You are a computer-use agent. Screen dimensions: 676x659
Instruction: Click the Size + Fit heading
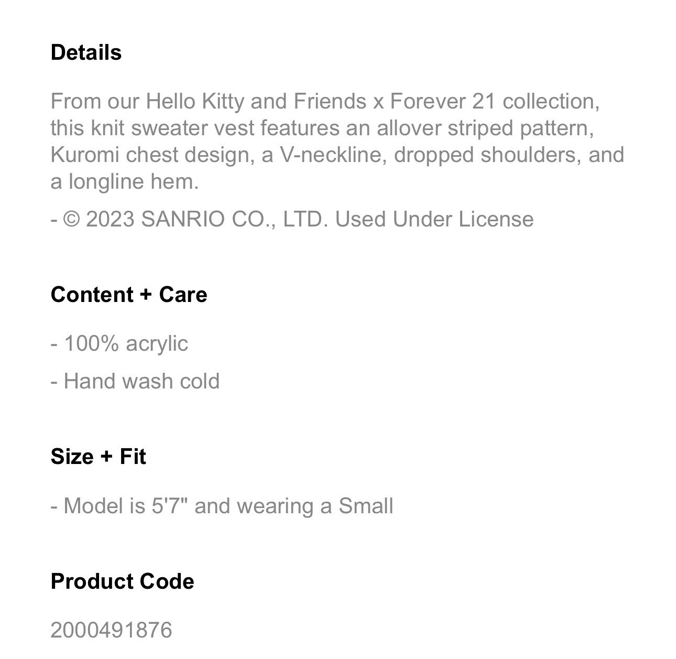[x=98, y=456]
